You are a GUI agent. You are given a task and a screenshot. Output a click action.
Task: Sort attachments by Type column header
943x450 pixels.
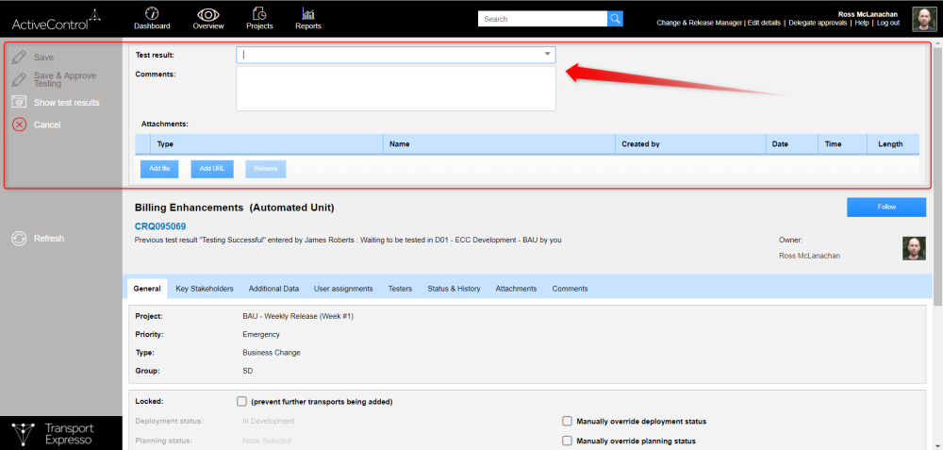(268, 144)
